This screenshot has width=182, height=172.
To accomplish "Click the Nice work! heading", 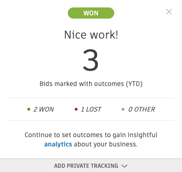I will coord(91,34).
